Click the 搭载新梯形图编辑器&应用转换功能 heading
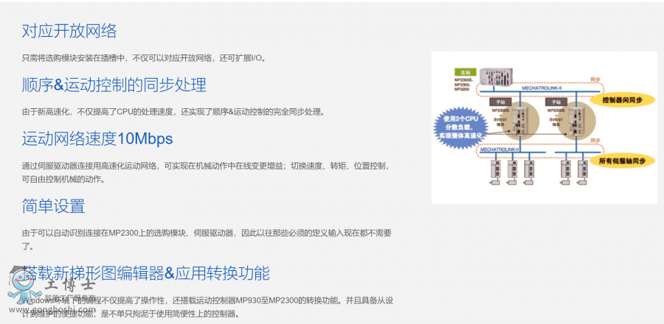664x324 pixels. [146, 273]
